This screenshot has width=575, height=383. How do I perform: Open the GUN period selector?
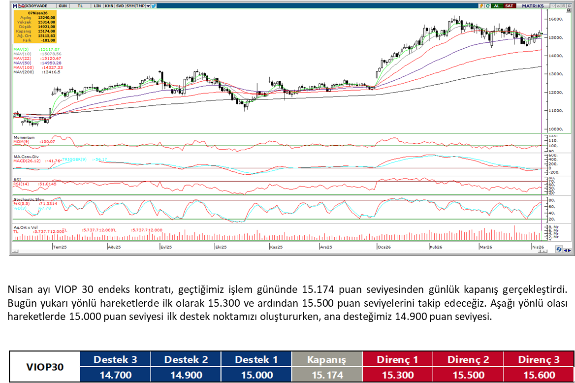[63, 6]
